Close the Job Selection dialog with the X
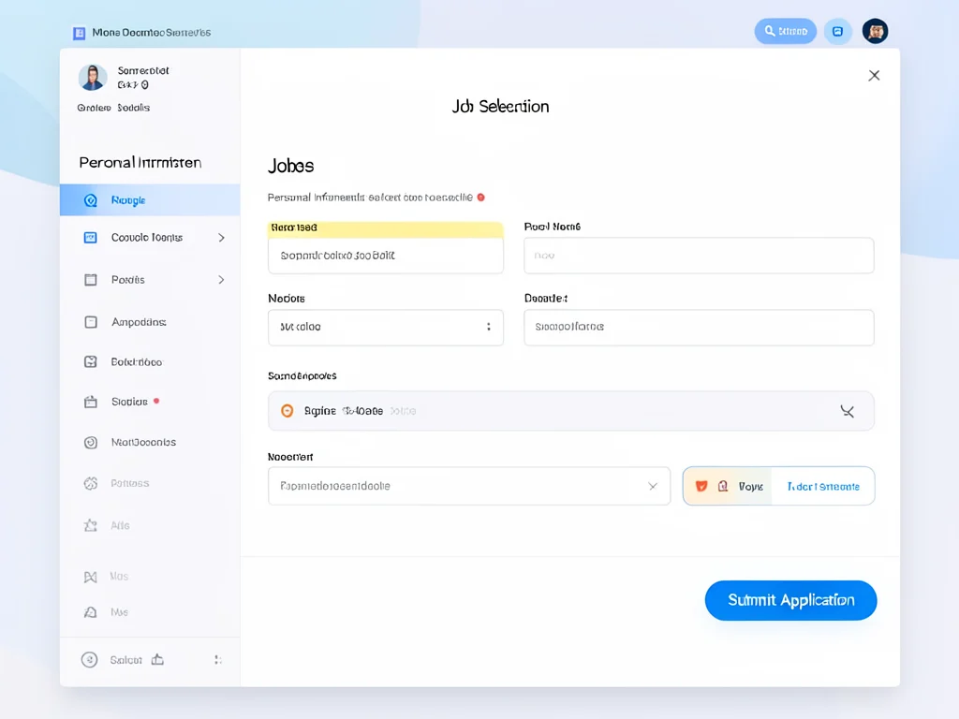 (x=874, y=75)
